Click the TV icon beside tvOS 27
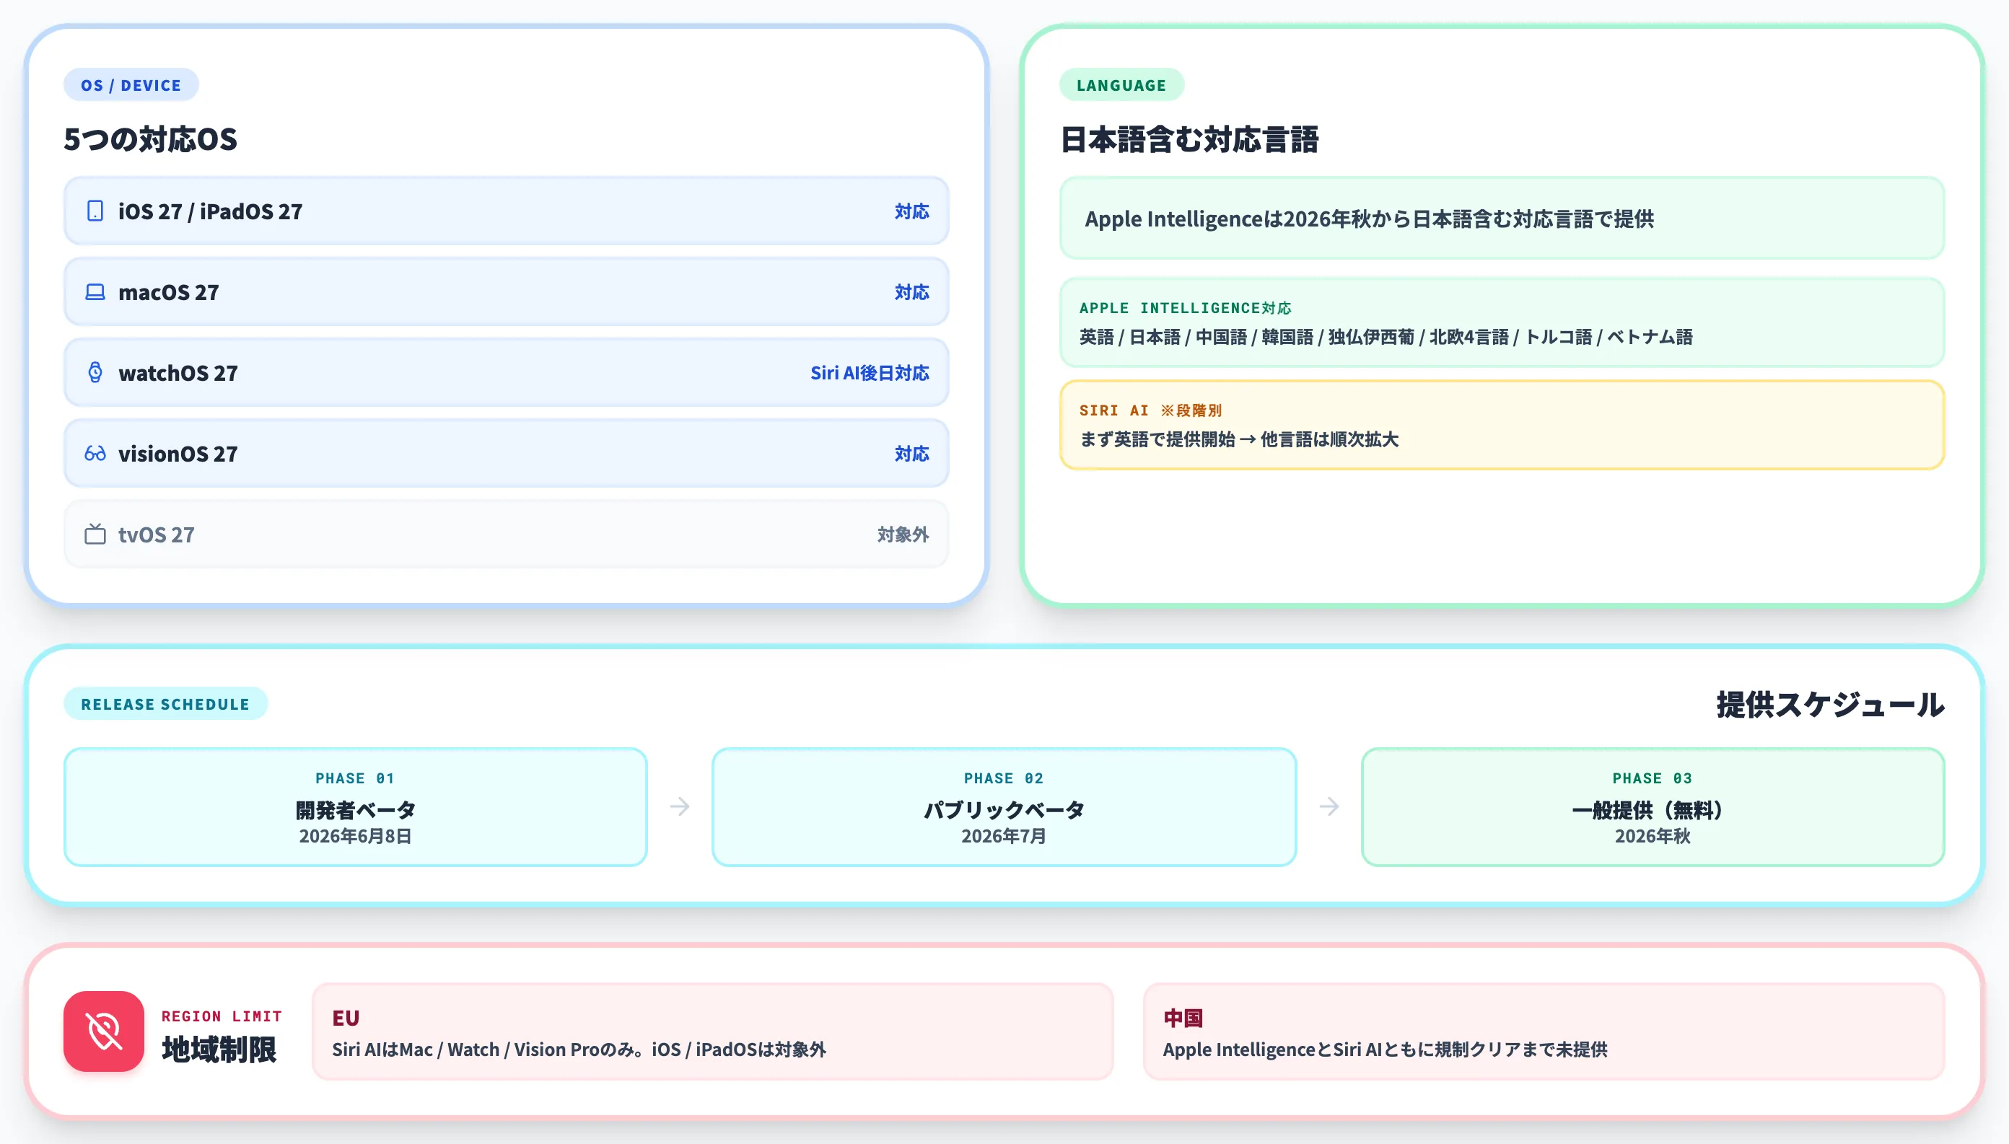2009x1144 pixels. pos(95,534)
